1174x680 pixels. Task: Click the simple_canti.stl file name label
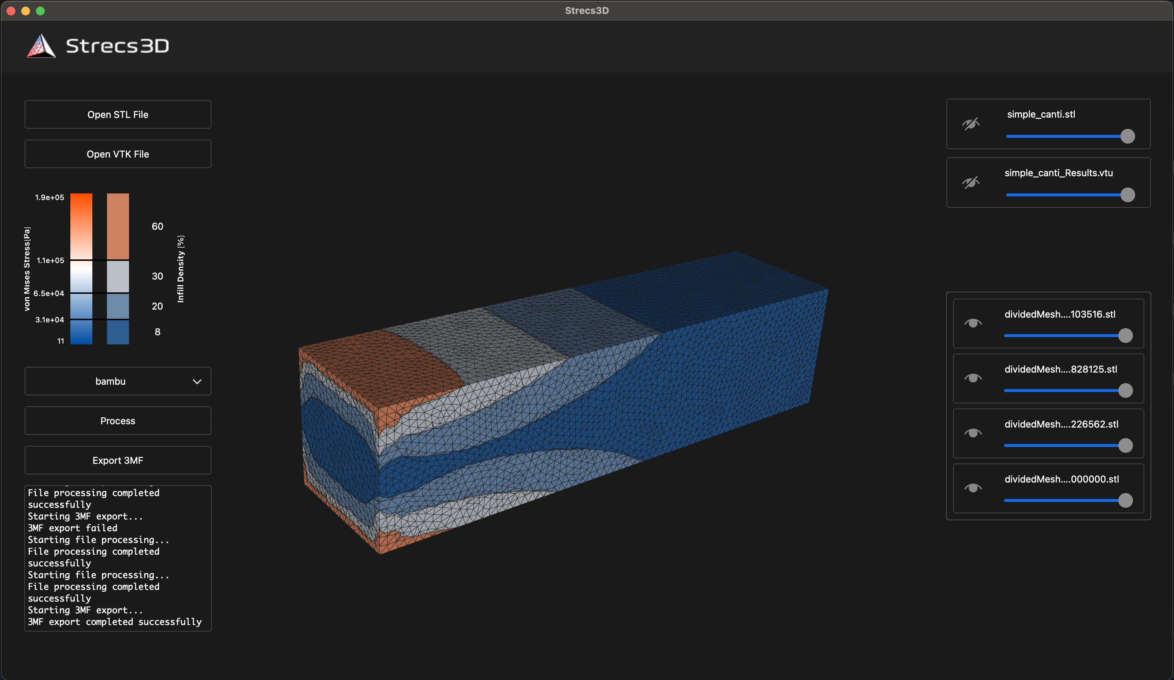[1041, 114]
